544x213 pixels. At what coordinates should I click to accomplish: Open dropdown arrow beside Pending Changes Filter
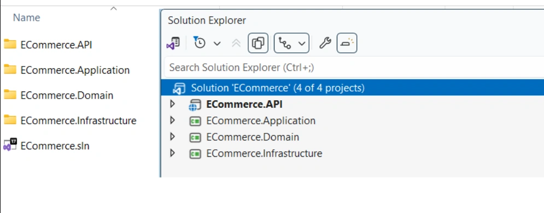pyautogui.click(x=217, y=44)
